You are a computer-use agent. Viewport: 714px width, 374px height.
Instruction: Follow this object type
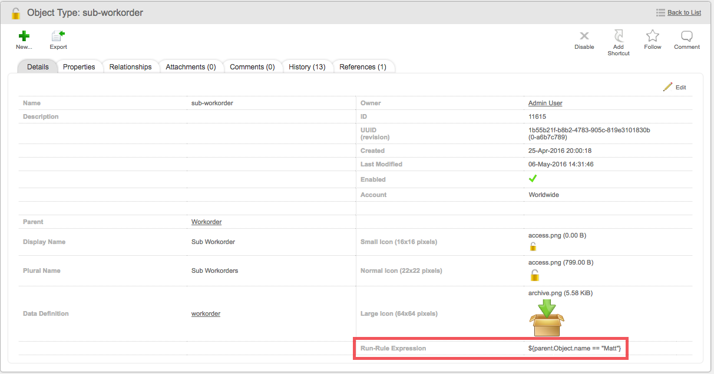pos(652,39)
